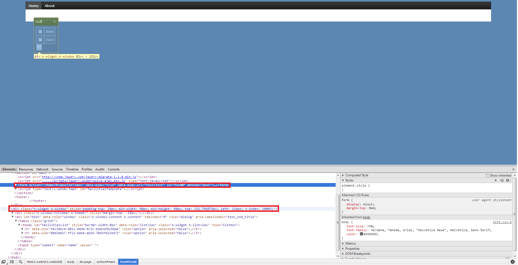Expand the DOM Breakpoints section
The width and height of the screenshot is (518, 265).
(343, 254)
